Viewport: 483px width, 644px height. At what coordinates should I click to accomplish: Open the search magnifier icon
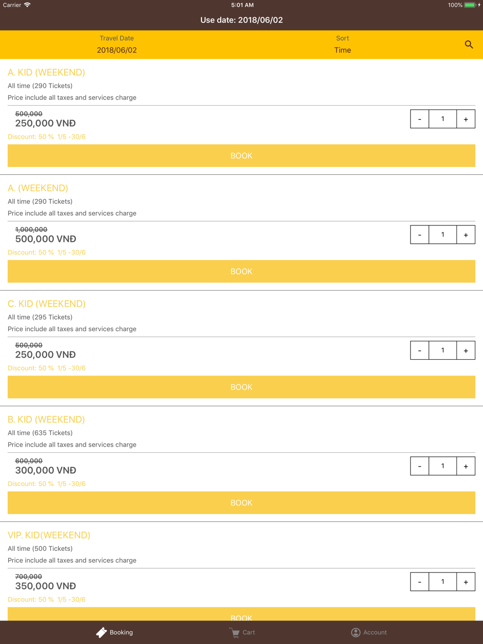tap(469, 44)
